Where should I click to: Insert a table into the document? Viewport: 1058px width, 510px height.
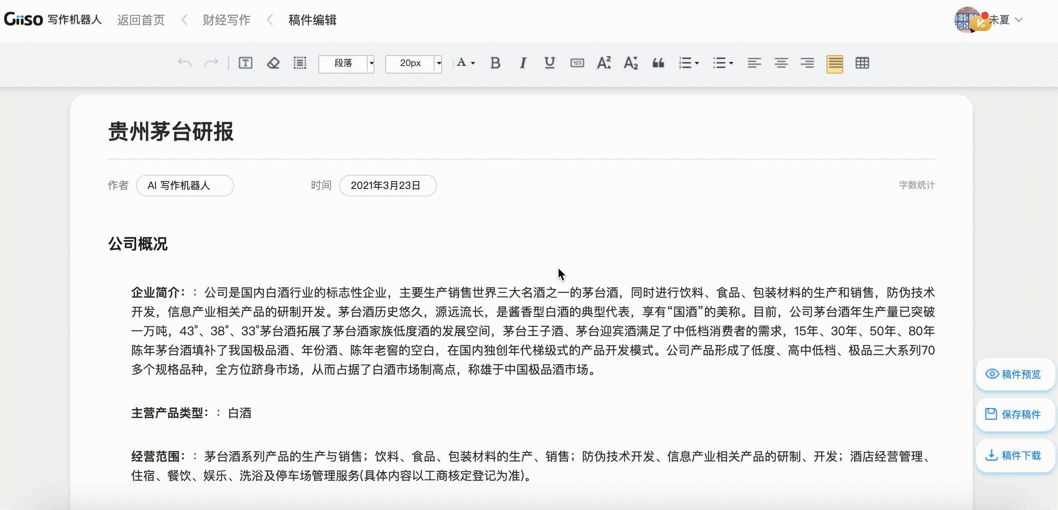[862, 64]
